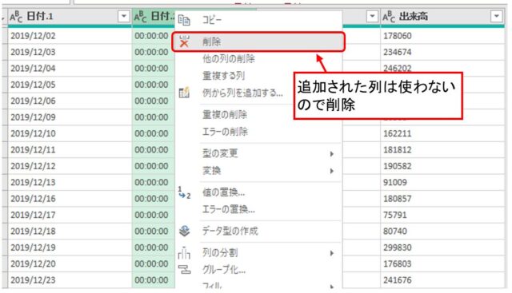Expand 変換 submenu arrow
Screen dimensions: 512x293
point(332,171)
